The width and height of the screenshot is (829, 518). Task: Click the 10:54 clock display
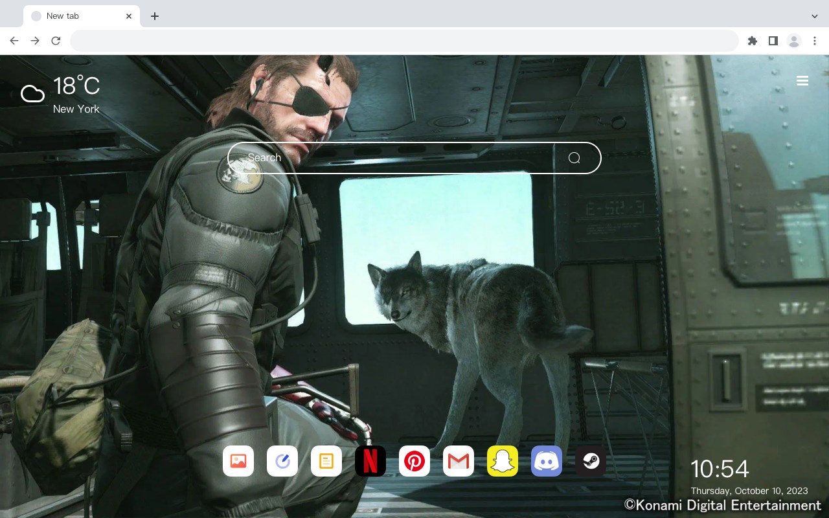720,469
